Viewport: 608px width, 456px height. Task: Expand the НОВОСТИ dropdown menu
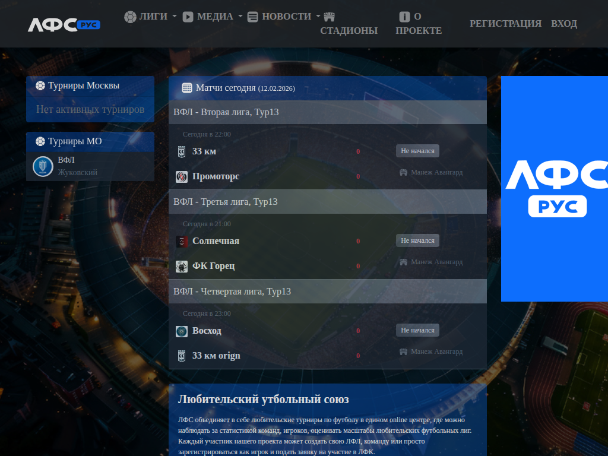(284, 17)
